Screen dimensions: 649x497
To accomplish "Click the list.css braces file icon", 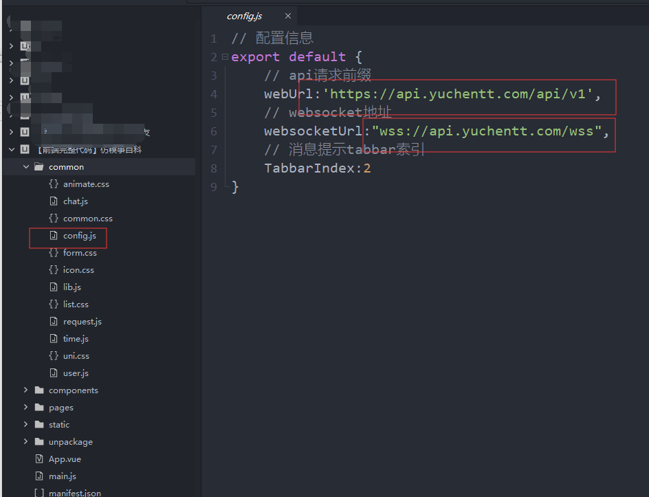I will click(x=54, y=304).
